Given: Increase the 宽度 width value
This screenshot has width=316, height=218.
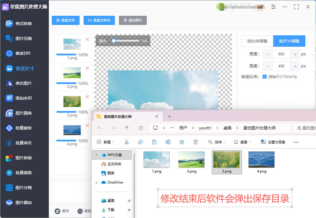Looking at the screenshot, I should (x=295, y=54).
